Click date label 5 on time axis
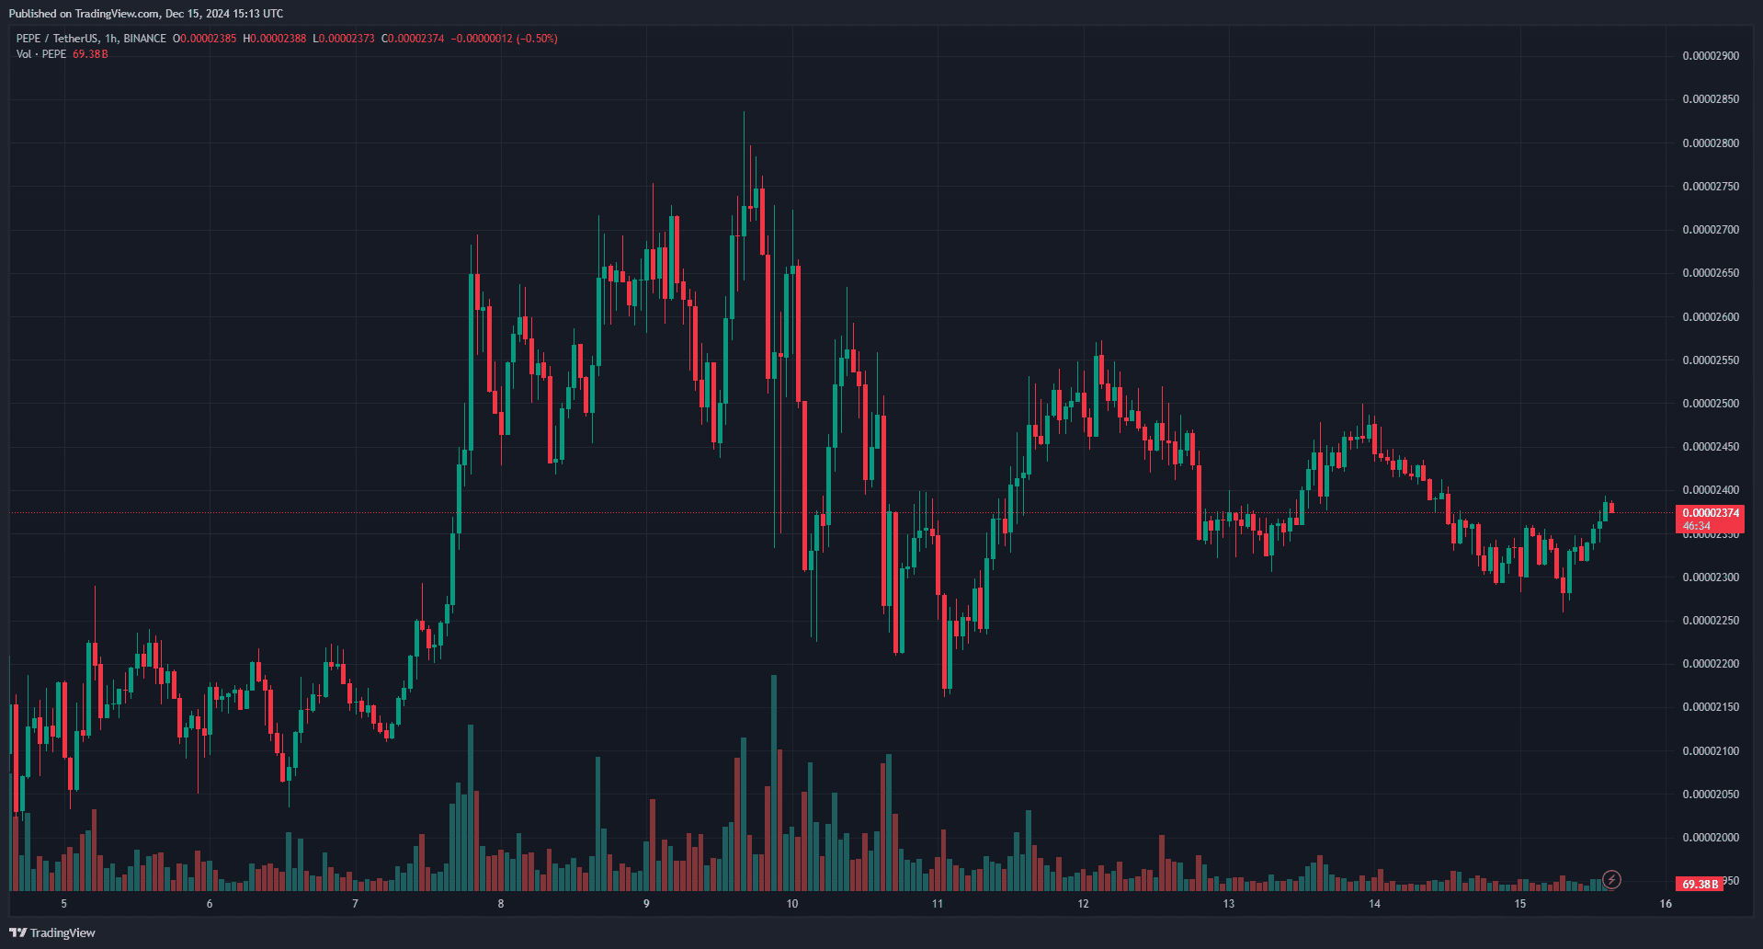This screenshot has height=949, width=1763. [64, 904]
